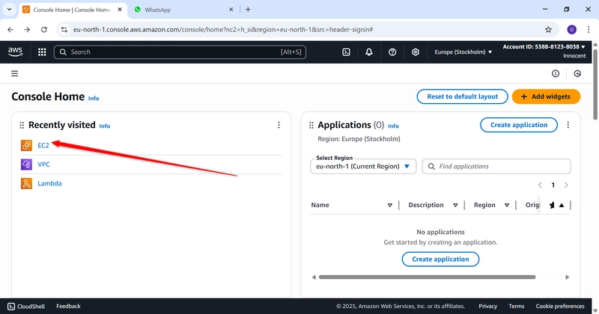Grab the Recently visited widget drag handle

22,125
